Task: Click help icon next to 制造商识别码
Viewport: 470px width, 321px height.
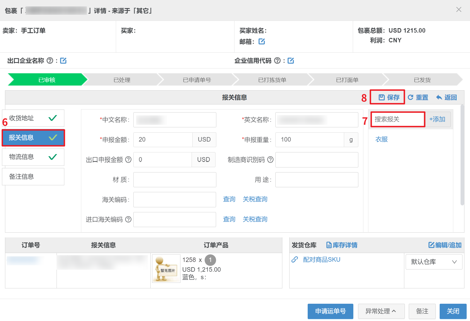Action: tap(270, 160)
